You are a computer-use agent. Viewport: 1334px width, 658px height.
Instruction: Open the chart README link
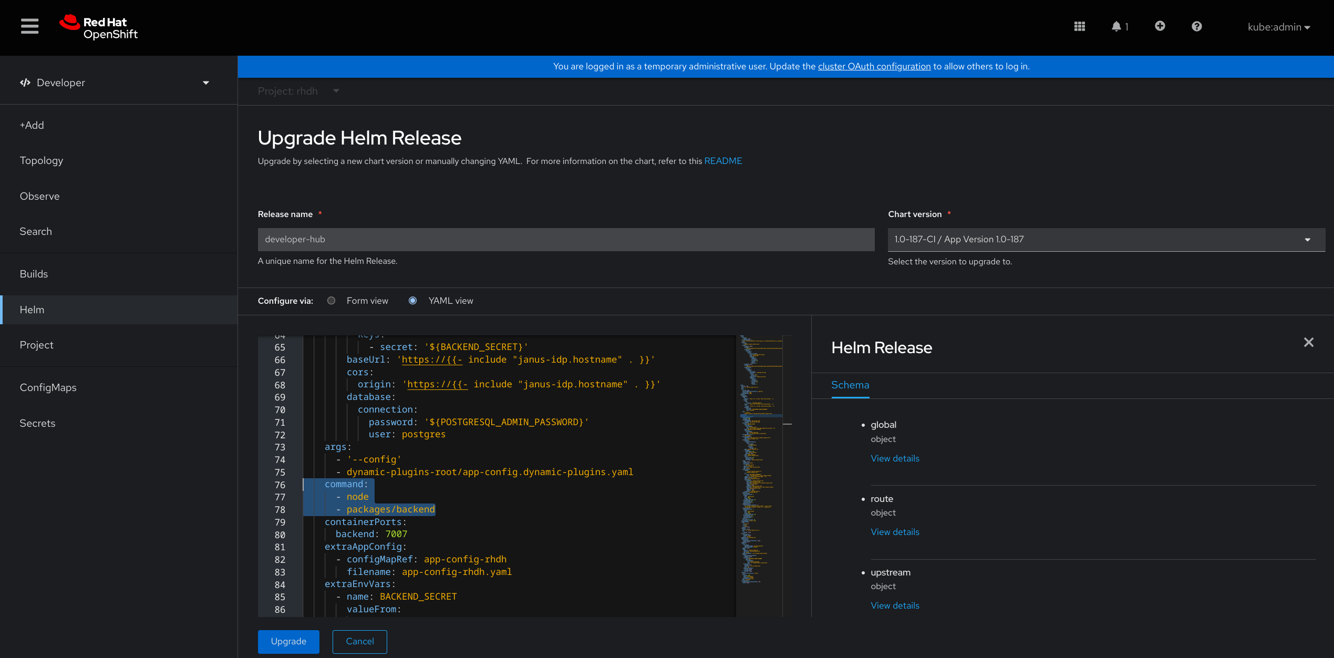pyautogui.click(x=723, y=161)
